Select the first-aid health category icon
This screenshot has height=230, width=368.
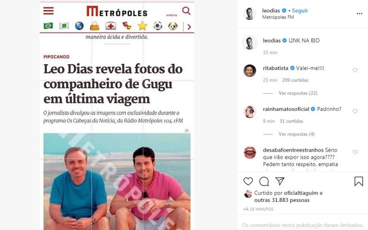(111, 26)
